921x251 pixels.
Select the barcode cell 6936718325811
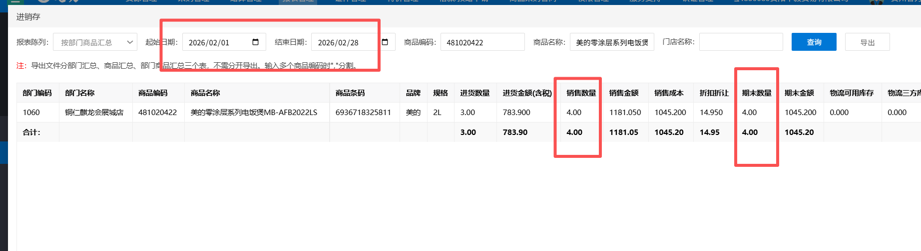(363, 113)
